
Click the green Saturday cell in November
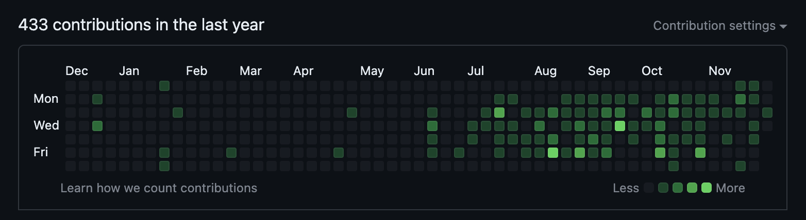[741, 166]
